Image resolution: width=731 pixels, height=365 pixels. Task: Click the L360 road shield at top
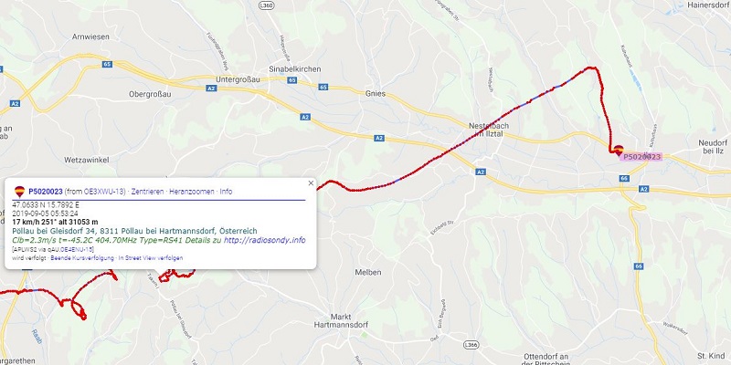tap(269, 5)
